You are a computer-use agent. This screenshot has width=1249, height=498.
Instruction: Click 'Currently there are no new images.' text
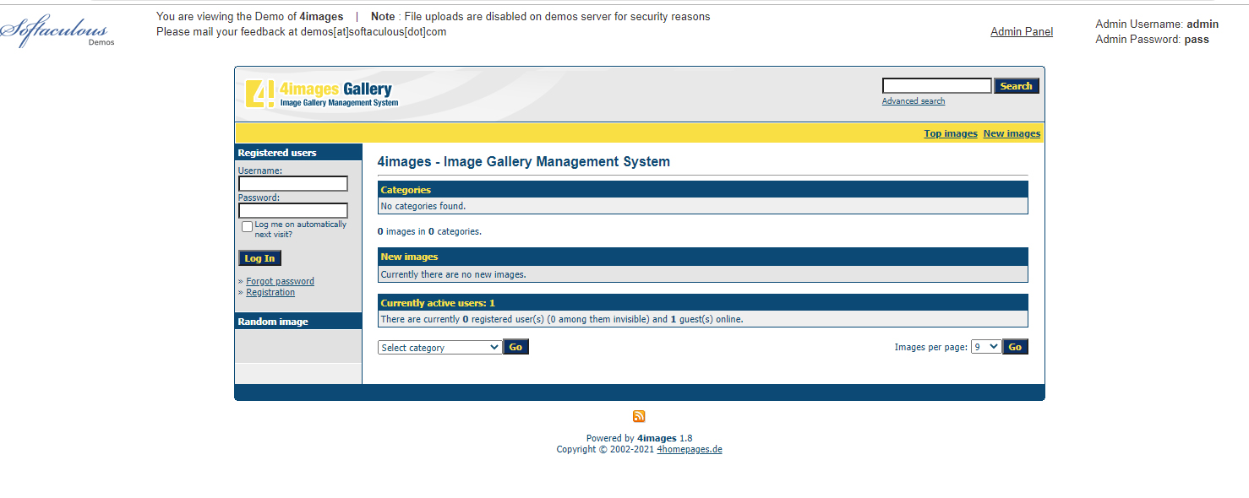coord(454,274)
